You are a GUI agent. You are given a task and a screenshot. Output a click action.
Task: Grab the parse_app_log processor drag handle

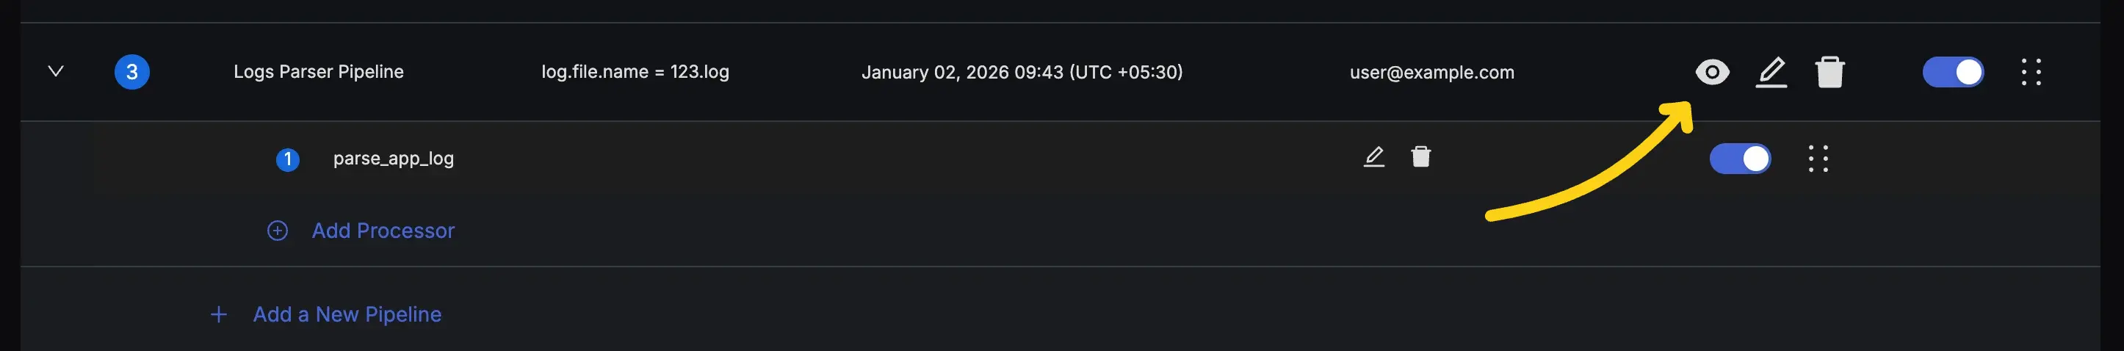click(x=1818, y=158)
